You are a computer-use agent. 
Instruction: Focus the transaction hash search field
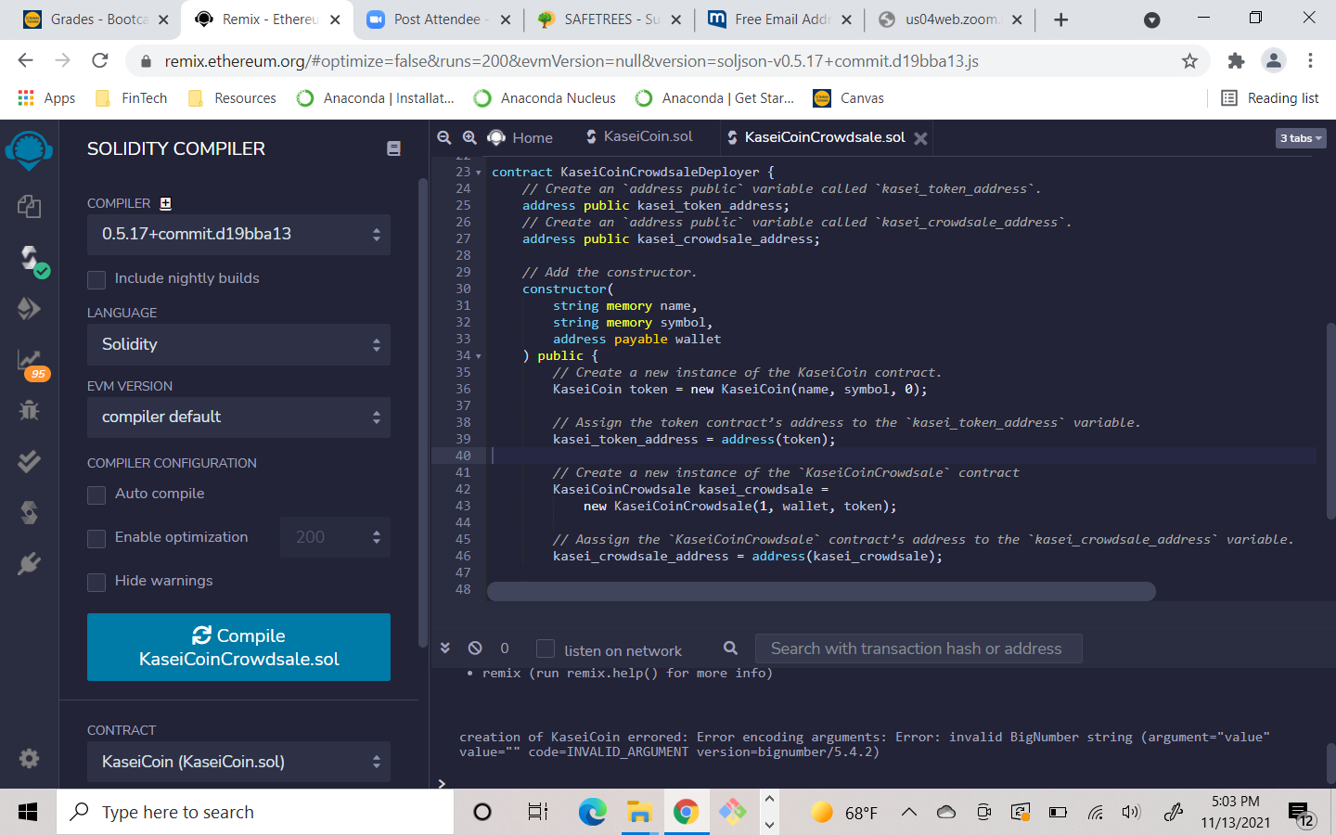[x=918, y=649]
